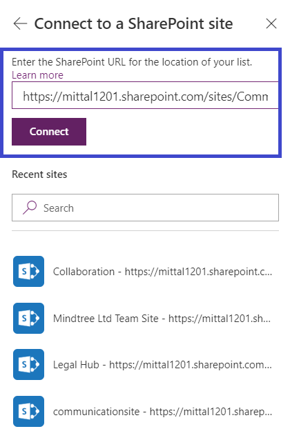
Task: Click the magnifier icon in Search
Action: point(30,208)
